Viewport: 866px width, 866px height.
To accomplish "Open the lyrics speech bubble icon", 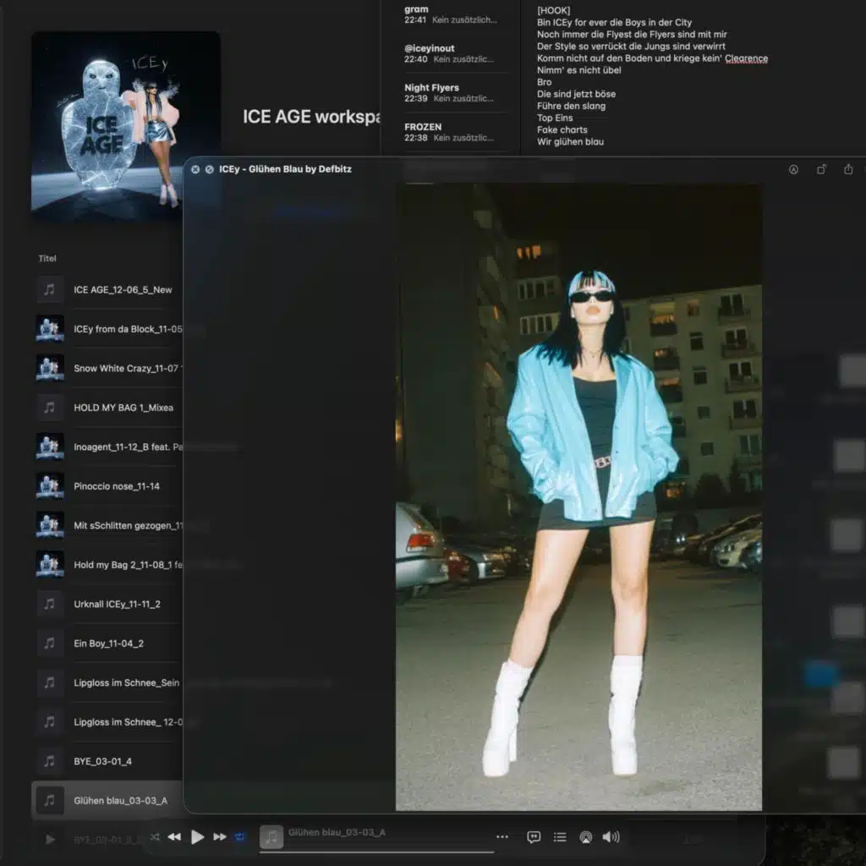I will tap(534, 836).
